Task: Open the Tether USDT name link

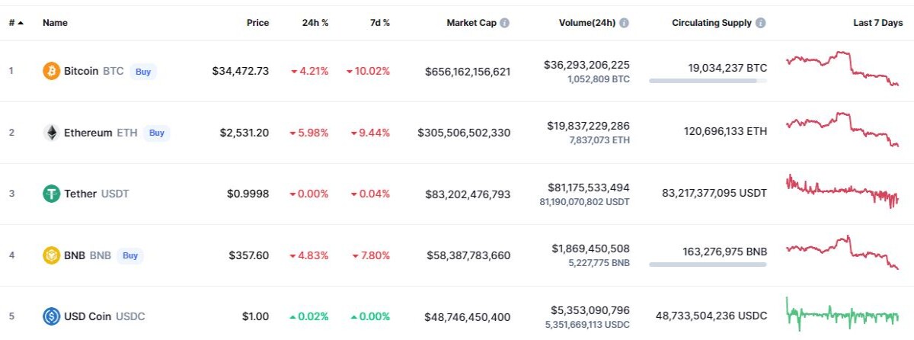Action: pyautogui.click(x=97, y=194)
